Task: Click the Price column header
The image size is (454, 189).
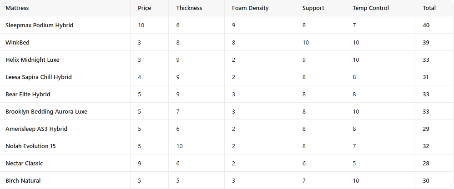Action: pos(145,8)
